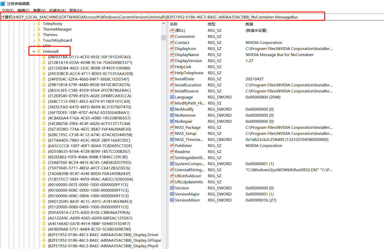The width and height of the screenshot is (384, 249).
Task: Select key {2453DBC8-ACC4-4711-BD03-0C15353AA3D8}
Action: click(91, 73)
